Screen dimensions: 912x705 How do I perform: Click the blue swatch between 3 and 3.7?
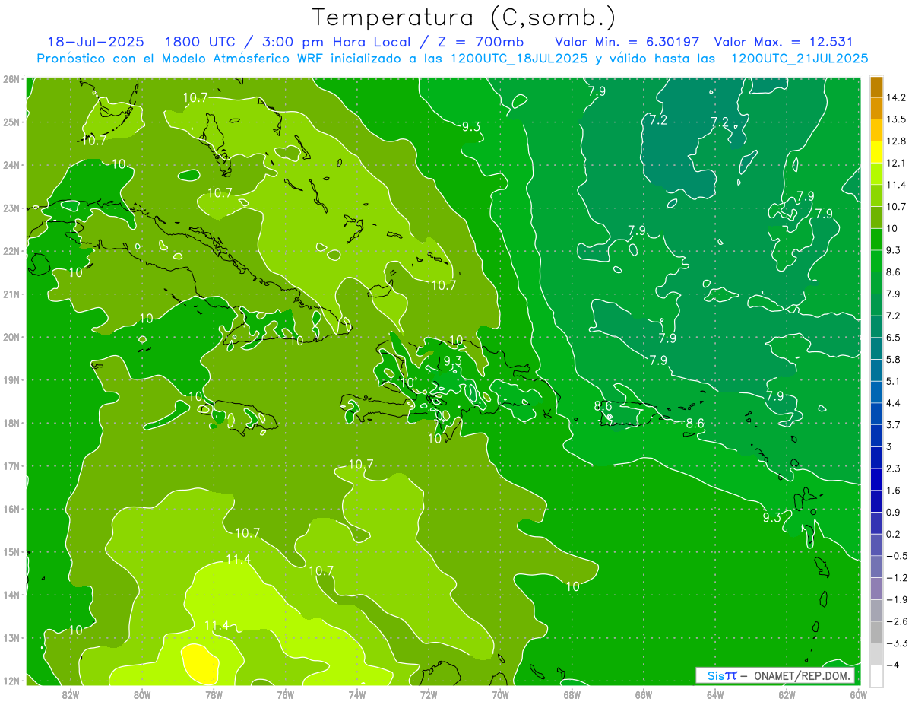tap(876, 436)
